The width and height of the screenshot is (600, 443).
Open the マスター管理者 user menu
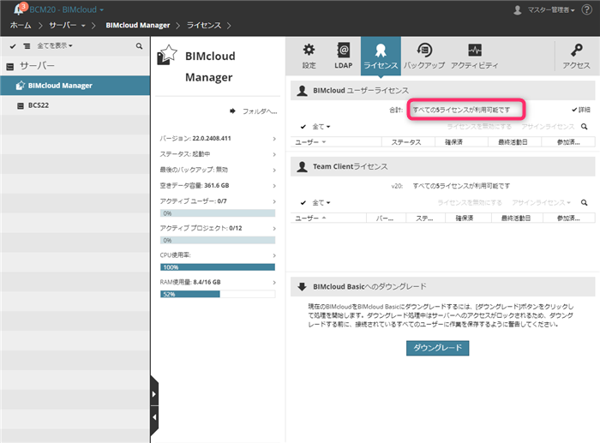click(551, 10)
